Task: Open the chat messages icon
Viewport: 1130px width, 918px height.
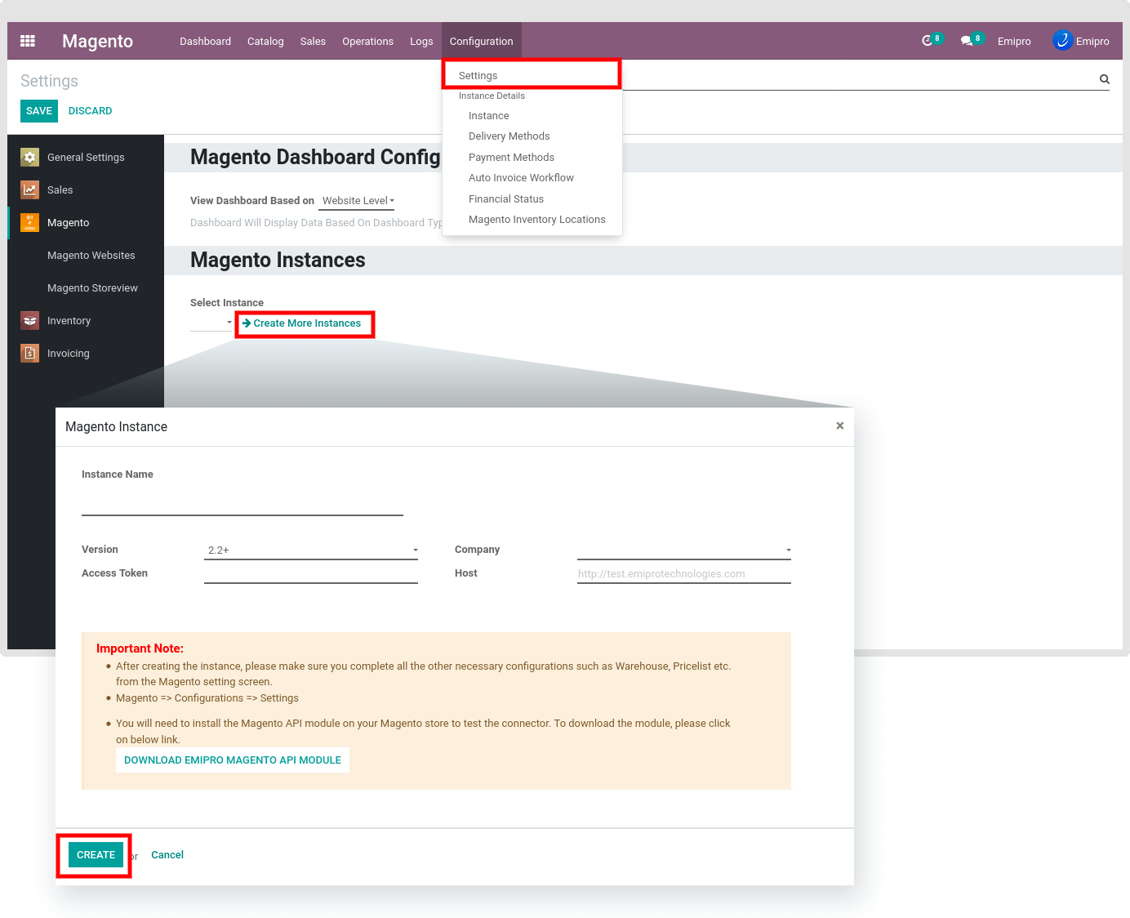Action: point(971,40)
